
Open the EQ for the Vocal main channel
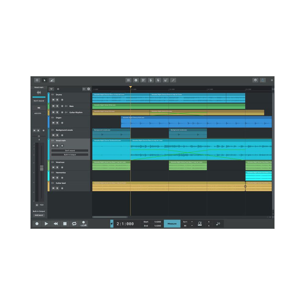(39, 107)
